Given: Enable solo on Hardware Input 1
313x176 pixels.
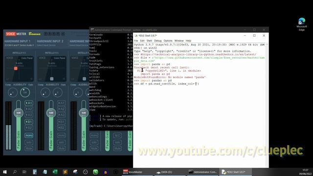Looking at the screenshot, I should 29,142.
